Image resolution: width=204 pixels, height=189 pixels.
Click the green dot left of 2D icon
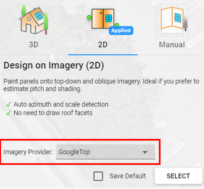[89, 18]
